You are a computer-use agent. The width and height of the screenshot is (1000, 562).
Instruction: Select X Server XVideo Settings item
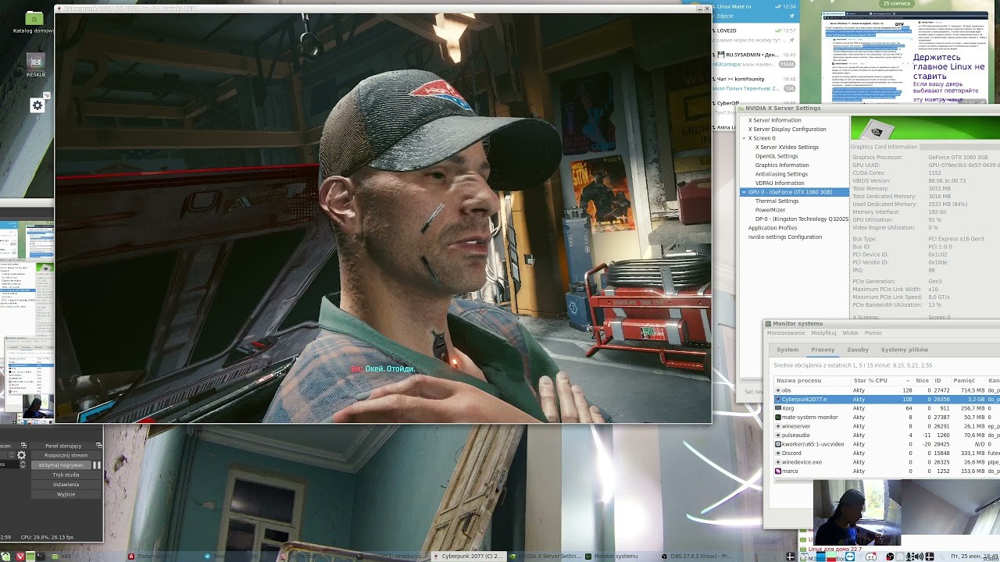pos(787,147)
